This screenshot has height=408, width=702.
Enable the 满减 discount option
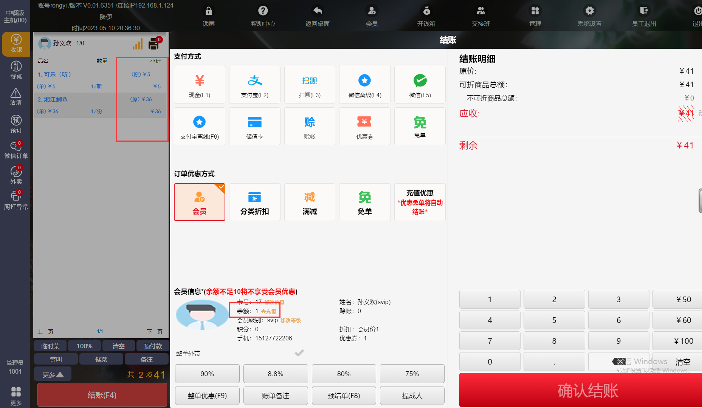pos(309,202)
